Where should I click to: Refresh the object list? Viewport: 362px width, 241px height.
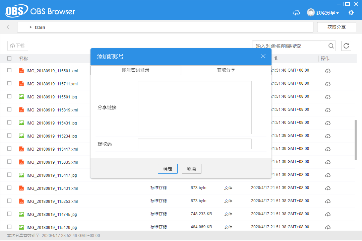[x=346, y=46]
